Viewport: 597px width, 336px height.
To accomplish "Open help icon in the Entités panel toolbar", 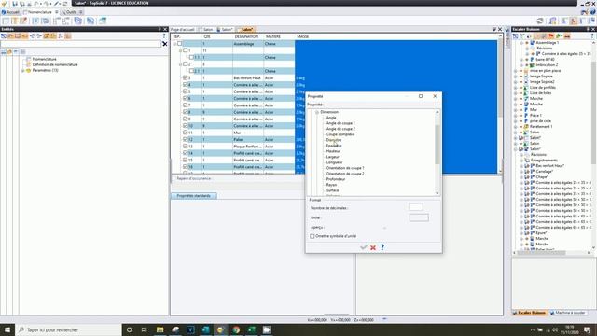I will click(x=164, y=36).
